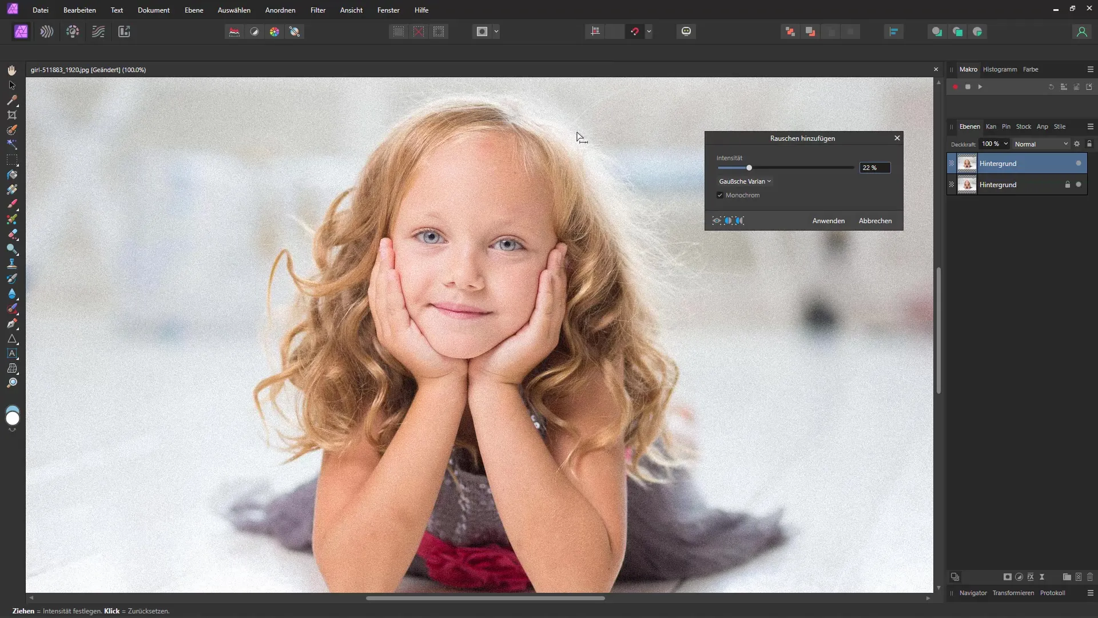Toggle the Monochrom checkbox

[720, 195]
